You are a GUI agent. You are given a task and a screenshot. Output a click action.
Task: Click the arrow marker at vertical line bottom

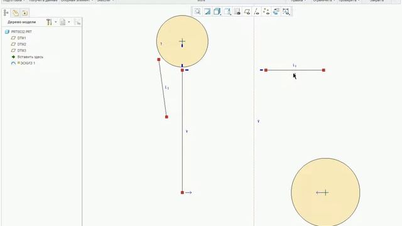188,193
